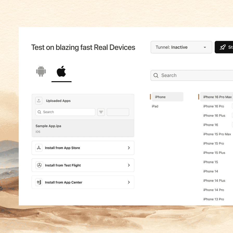
Task: Click the magnifier icon in the Uploaded Apps search
Action: [x=39, y=112]
